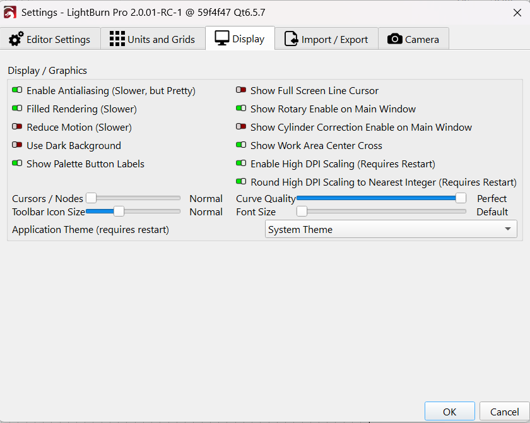Disable Filled Rendering (Slower) switch
Viewport: 530px width, 423px height.
click(17, 108)
